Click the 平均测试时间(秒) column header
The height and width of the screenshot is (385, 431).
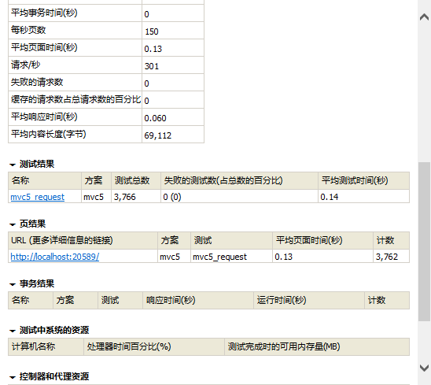point(363,180)
